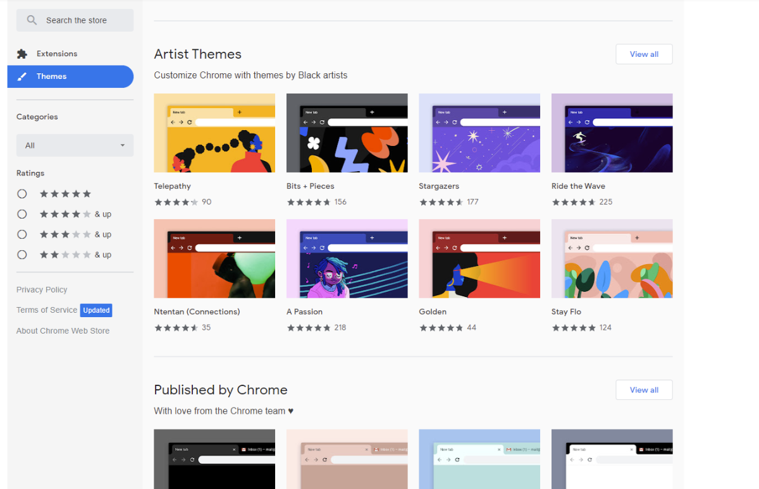The image size is (759, 489).
Task: Open the Ntentan (Connections) theme thumbnail
Action: tap(214, 258)
